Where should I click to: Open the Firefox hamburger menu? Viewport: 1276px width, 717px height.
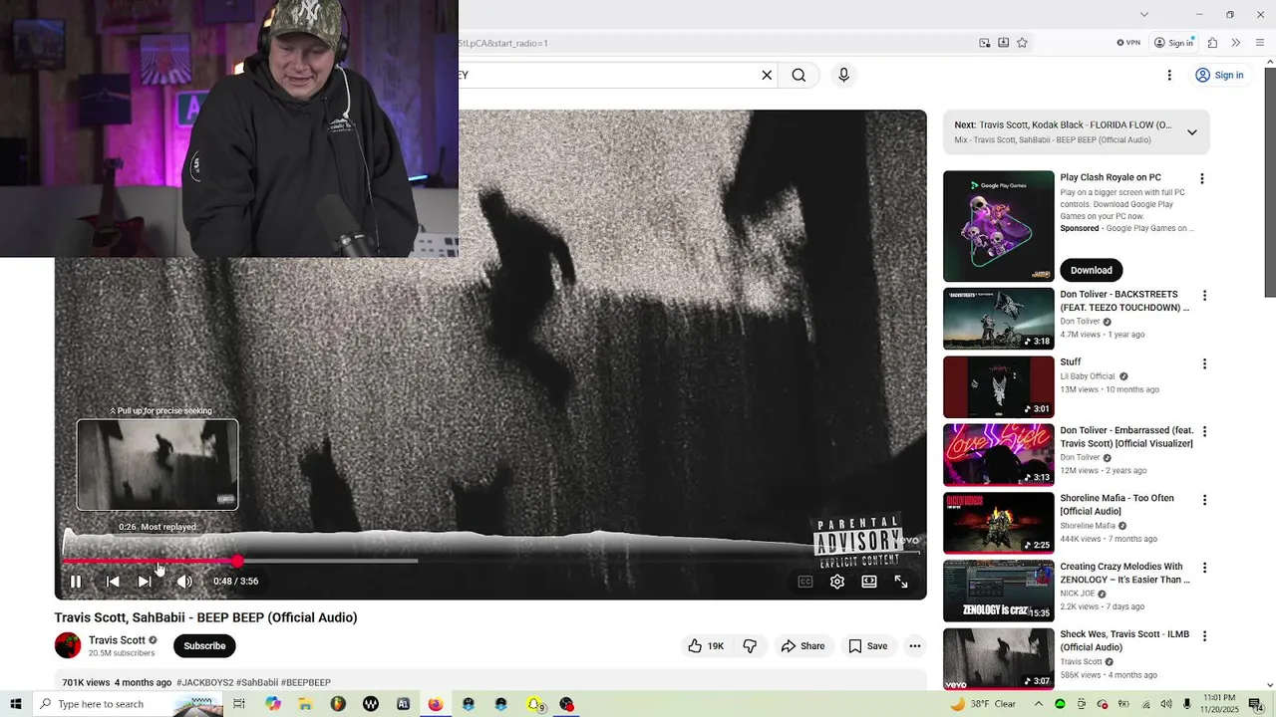pyautogui.click(x=1260, y=43)
